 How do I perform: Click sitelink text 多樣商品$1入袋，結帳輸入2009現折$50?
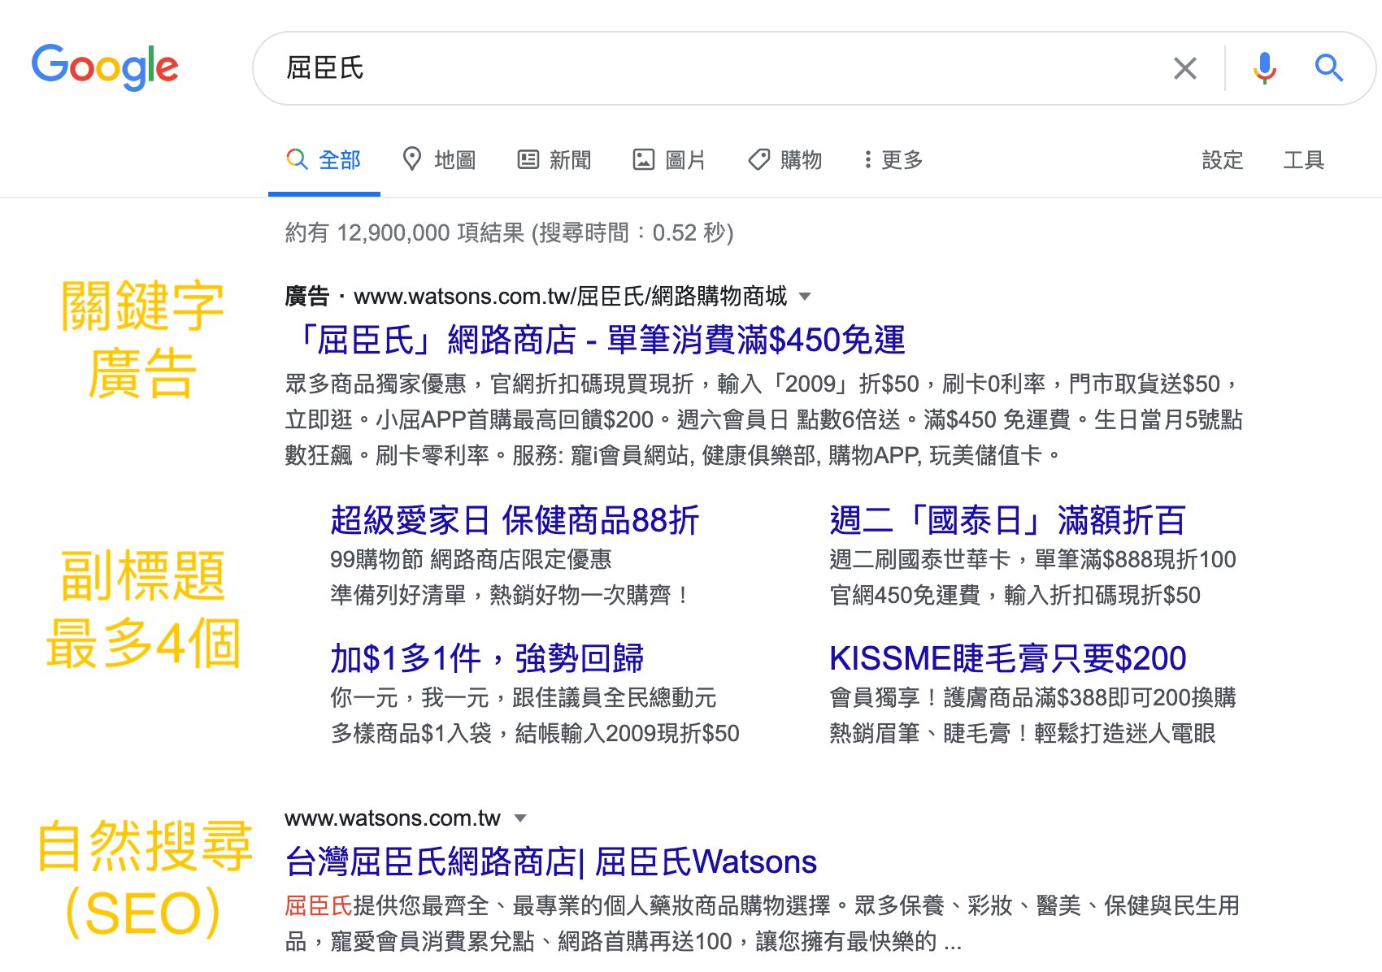[535, 733]
